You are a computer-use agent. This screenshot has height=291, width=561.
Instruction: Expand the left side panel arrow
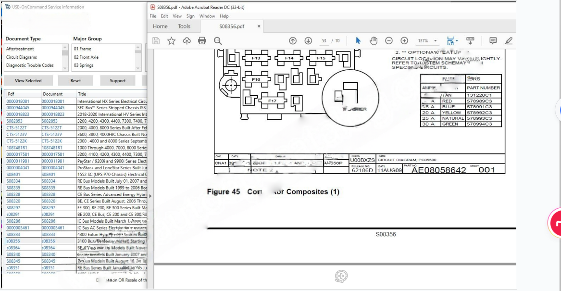[x=150, y=196]
